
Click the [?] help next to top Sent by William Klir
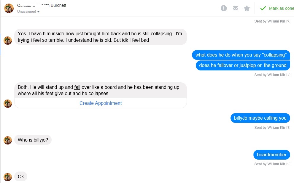click(288, 21)
